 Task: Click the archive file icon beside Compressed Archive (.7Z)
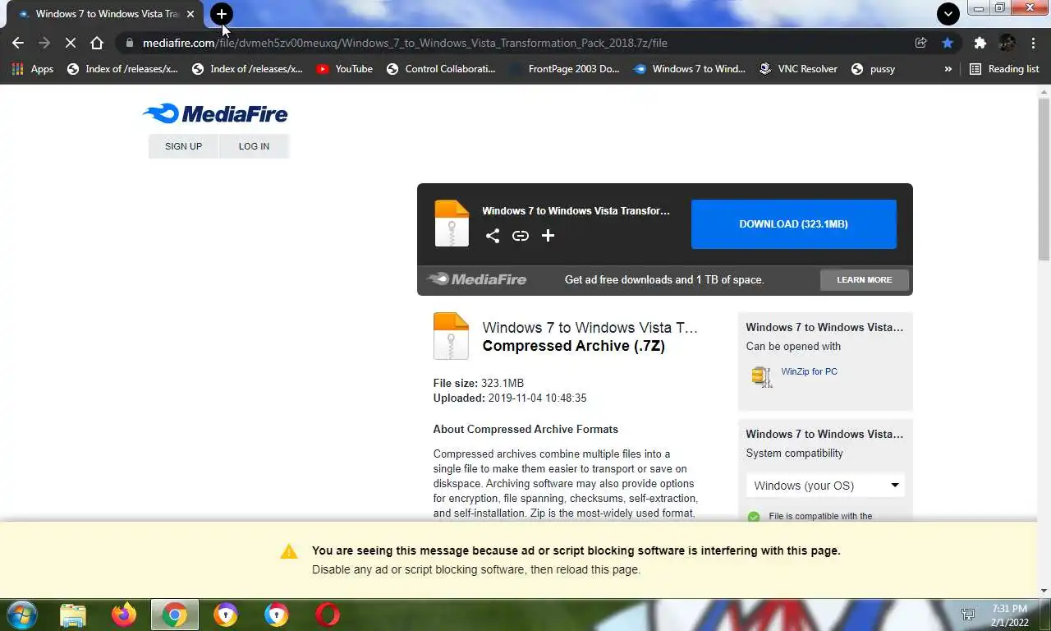click(x=451, y=336)
